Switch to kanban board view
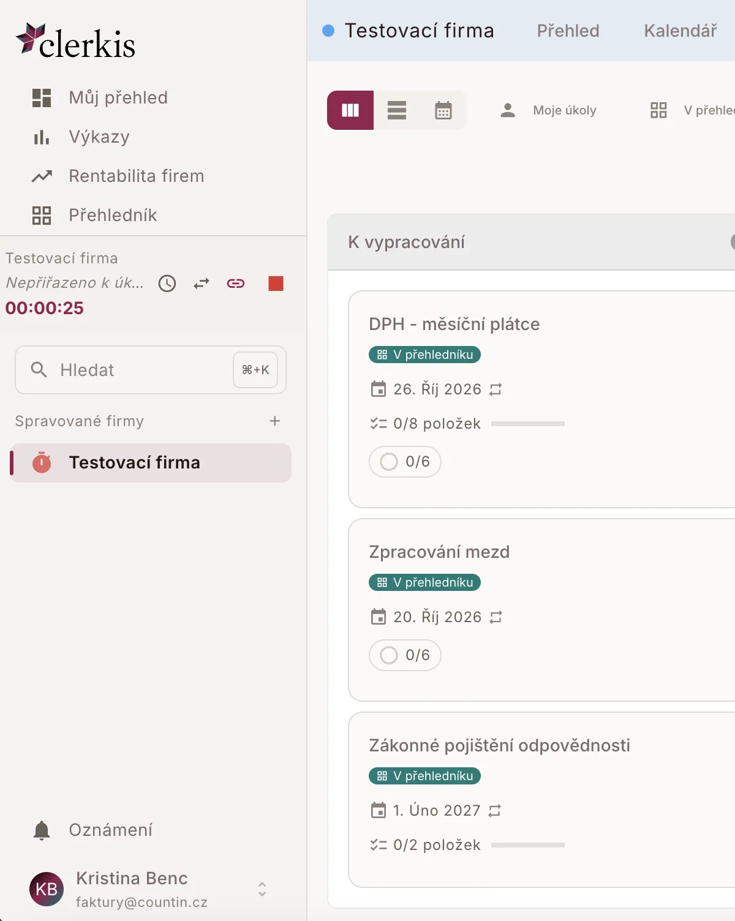The width and height of the screenshot is (735, 921). [350, 110]
